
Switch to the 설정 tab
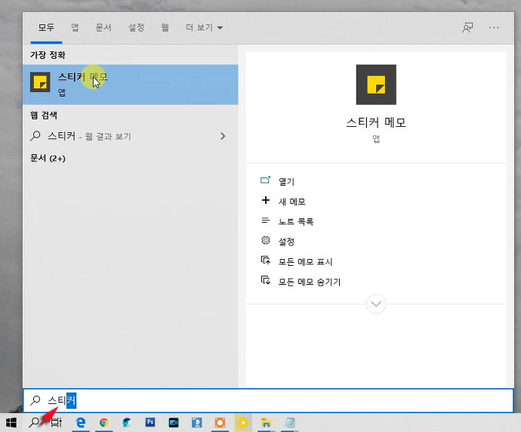[x=136, y=28]
